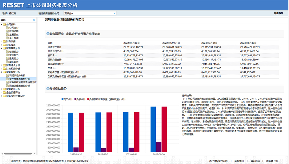
Task: Click the 所有者权益（或股东权益）合计 row label
Action: pyautogui.click(x=64, y=72)
